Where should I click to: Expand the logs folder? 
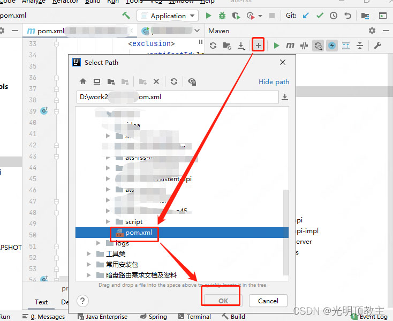pos(99,243)
